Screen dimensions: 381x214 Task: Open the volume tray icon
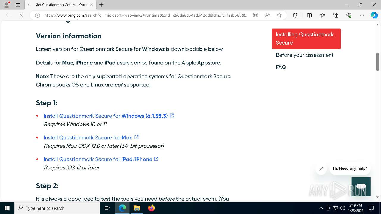pos(343,208)
